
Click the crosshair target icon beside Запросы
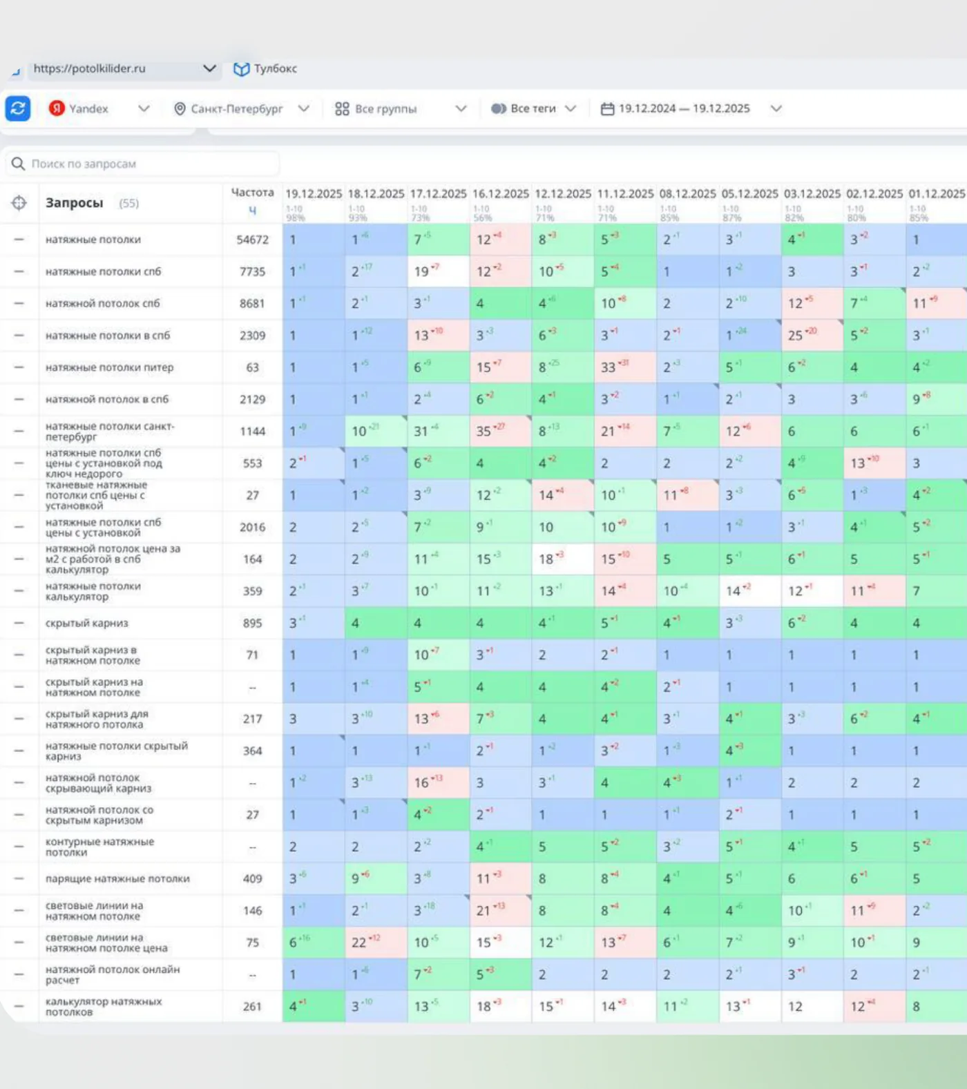19,203
